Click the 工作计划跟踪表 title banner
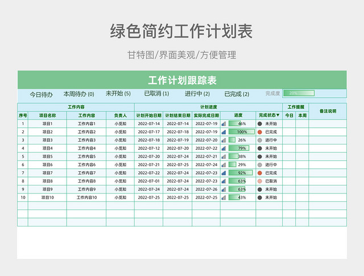 pyautogui.click(x=182, y=80)
